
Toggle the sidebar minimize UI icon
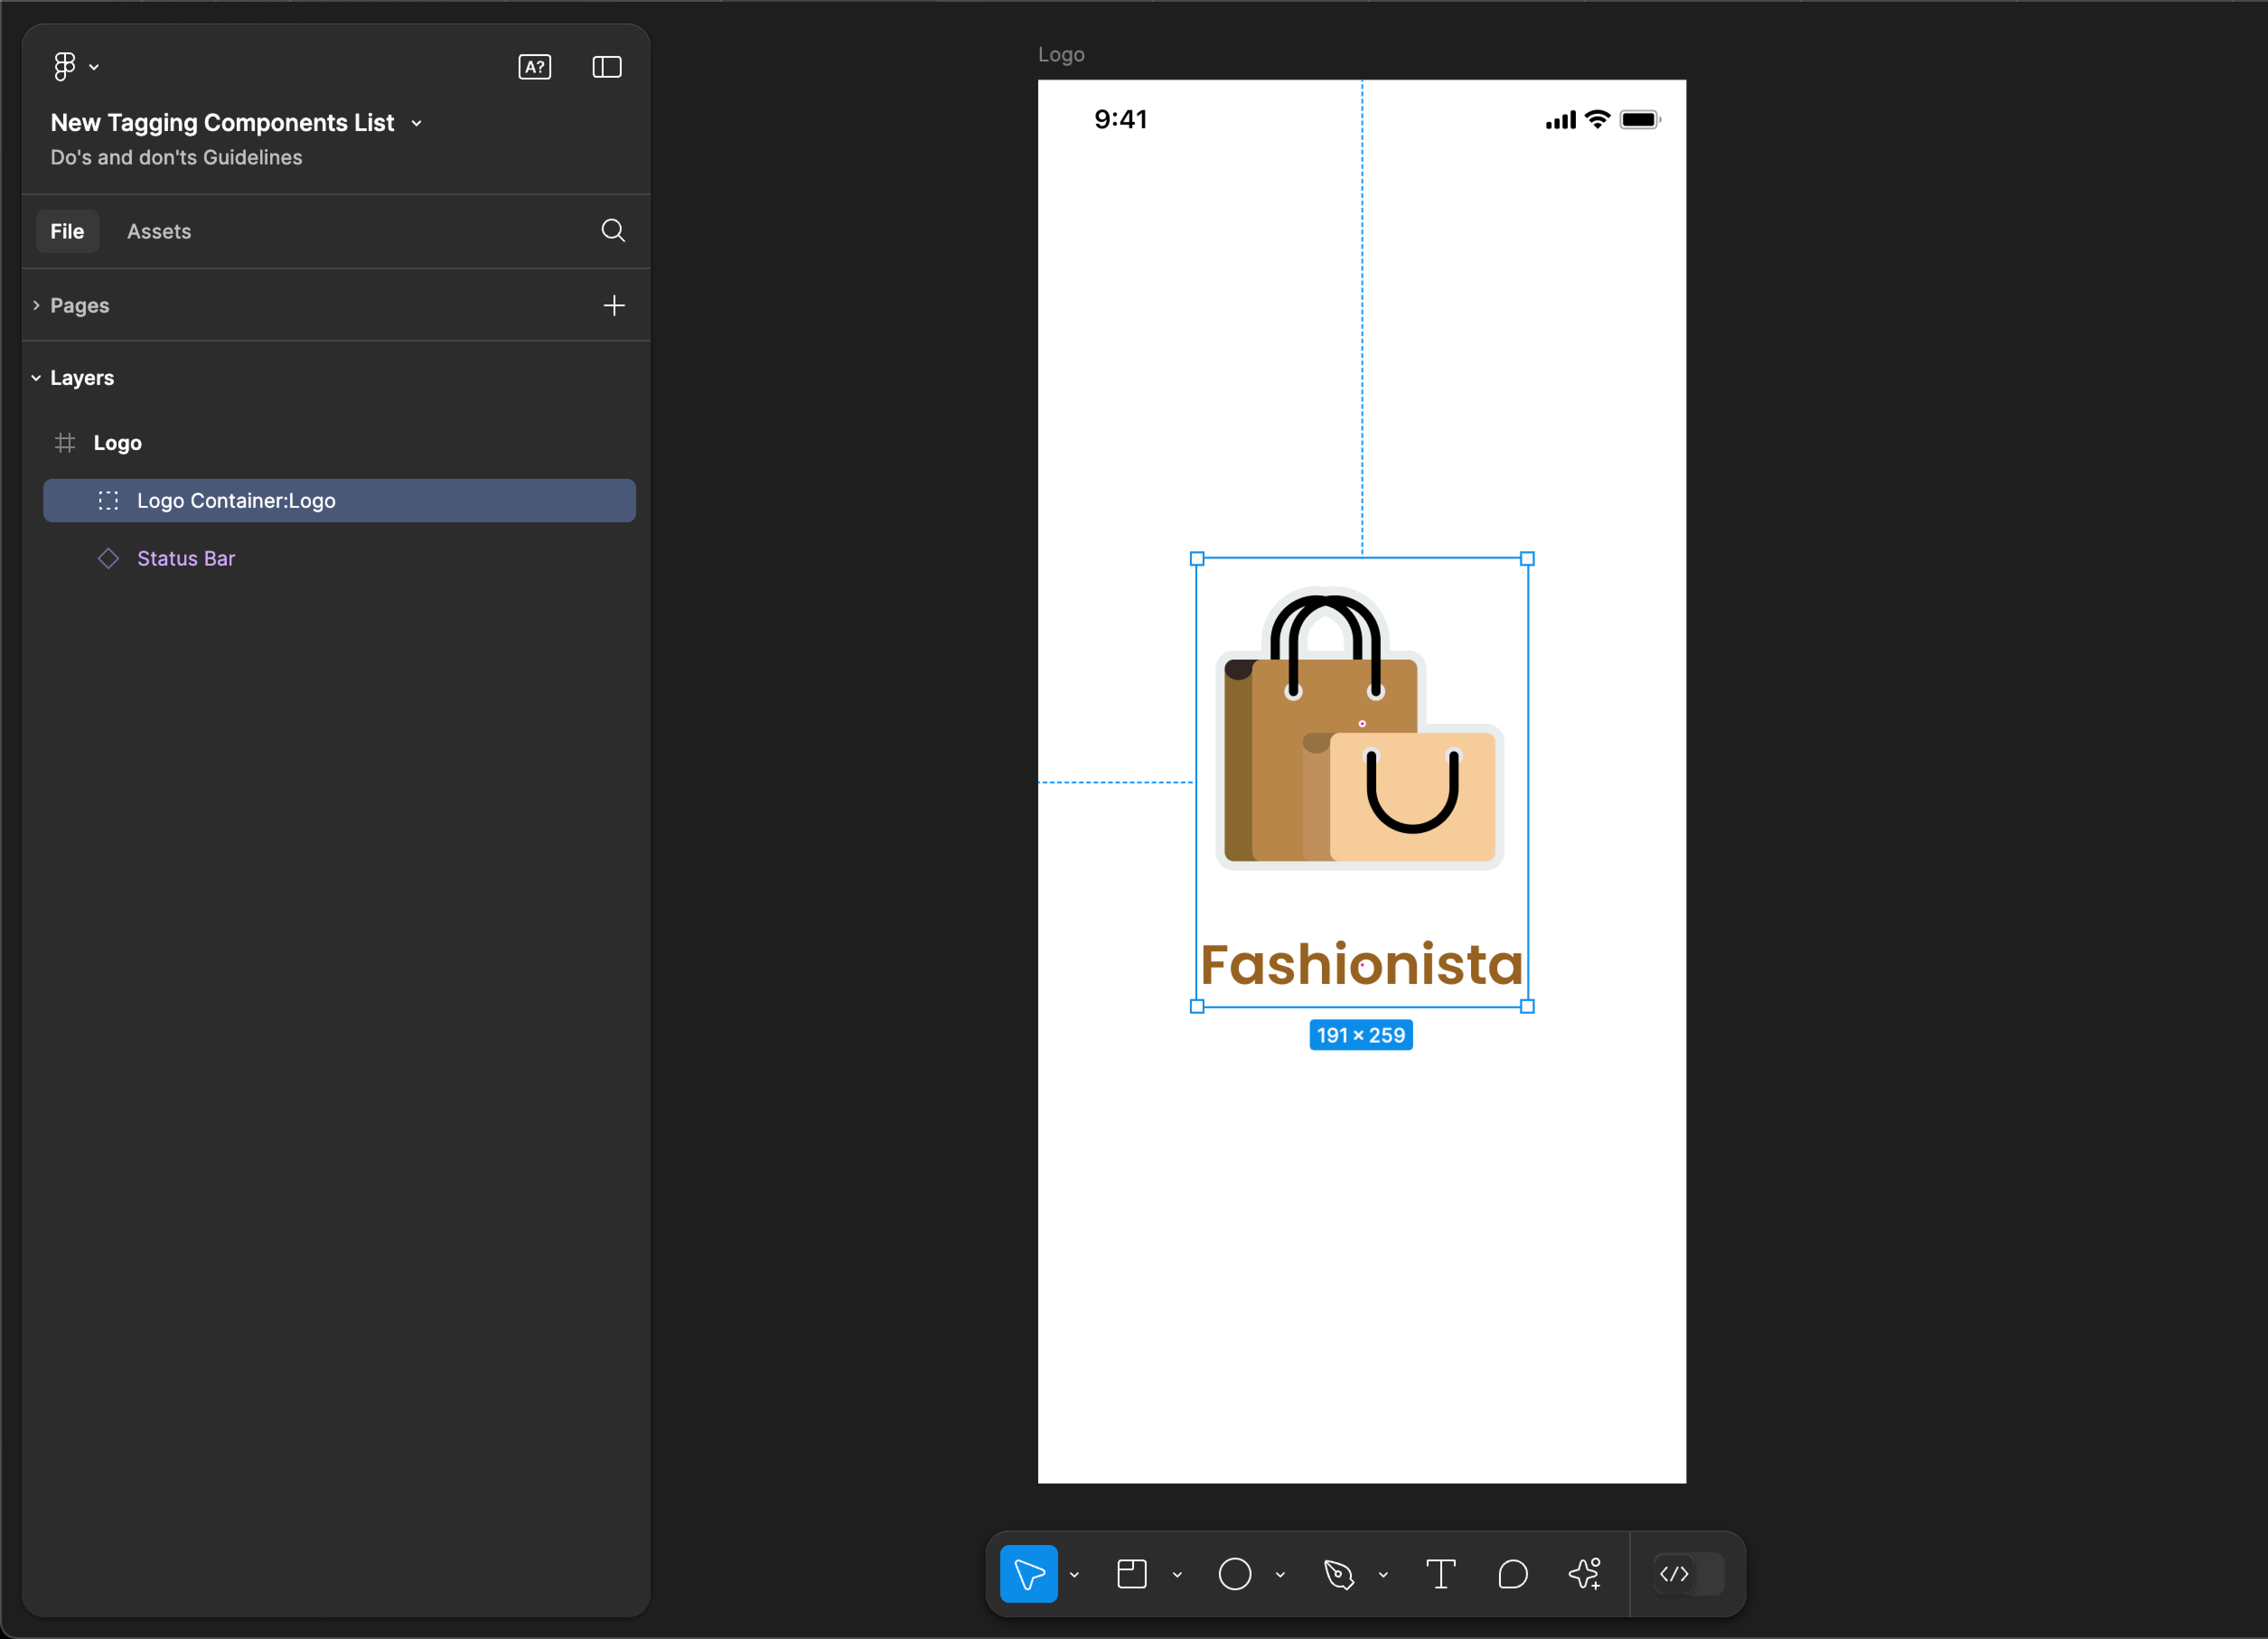pyautogui.click(x=607, y=67)
